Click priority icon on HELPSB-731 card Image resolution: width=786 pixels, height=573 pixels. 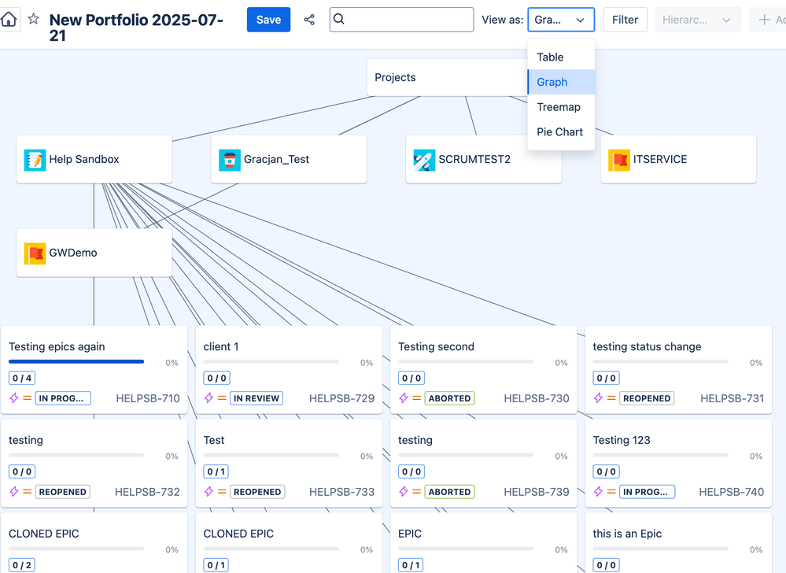point(611,398)
